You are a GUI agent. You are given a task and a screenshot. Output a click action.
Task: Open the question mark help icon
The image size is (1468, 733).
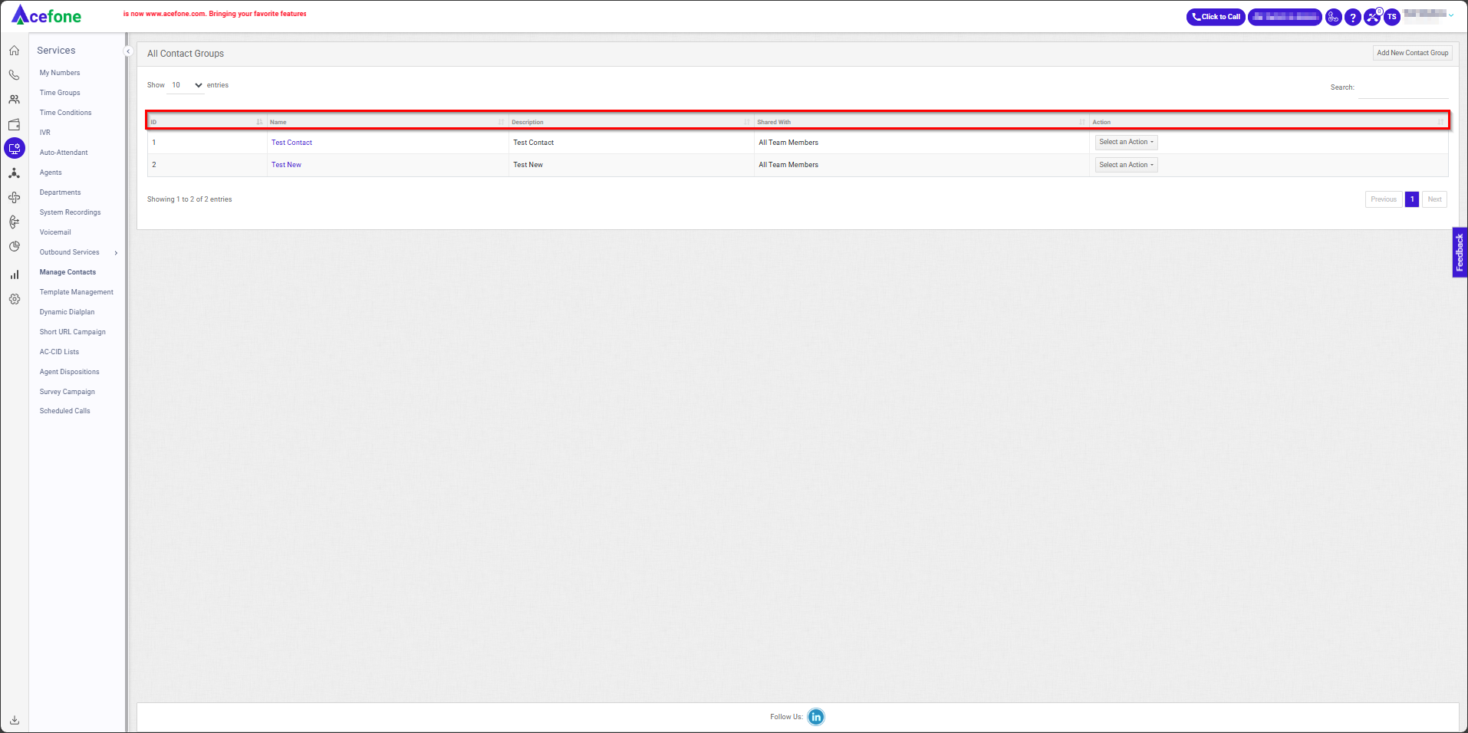pyautogui.click(x=1353, y=17)
